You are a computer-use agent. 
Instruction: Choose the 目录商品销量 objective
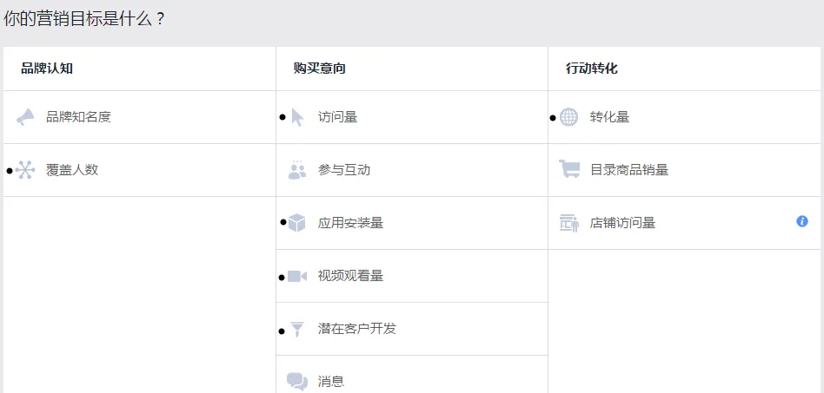point(629,170)
